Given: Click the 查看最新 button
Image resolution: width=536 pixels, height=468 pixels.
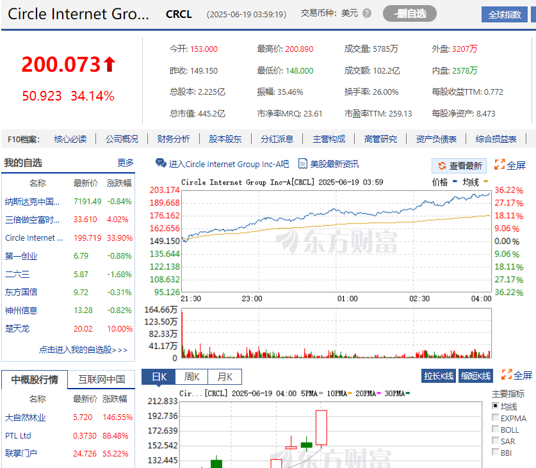Looking at the screenshot, I should click(459, 166).
